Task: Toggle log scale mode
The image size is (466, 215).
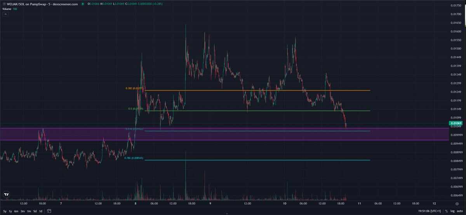Action: 452,211
